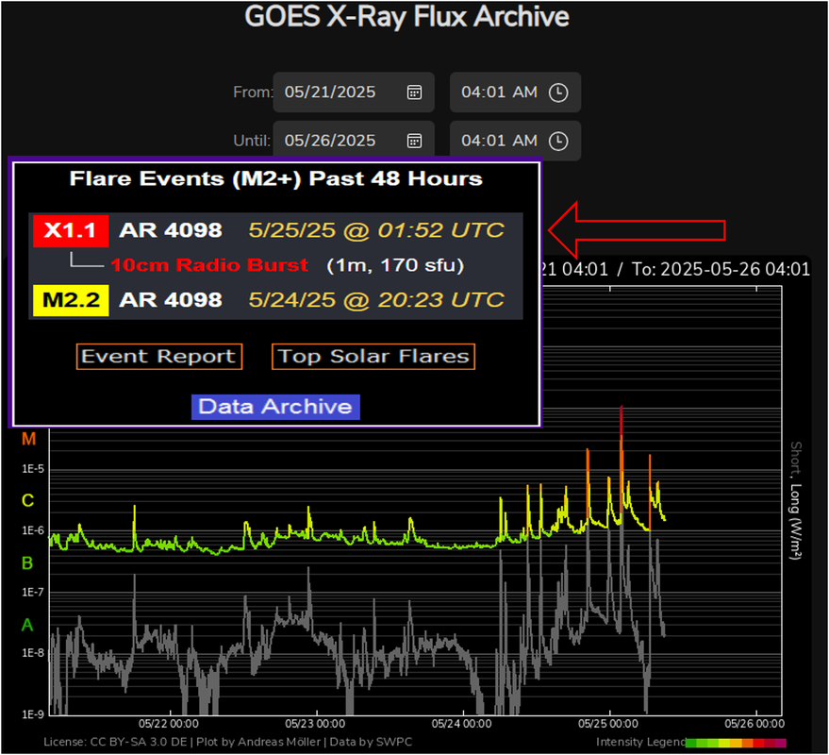This screenshot has height=755, width=829.
Task: Select the X1.1 flare class badge
Action: point(71,230)
